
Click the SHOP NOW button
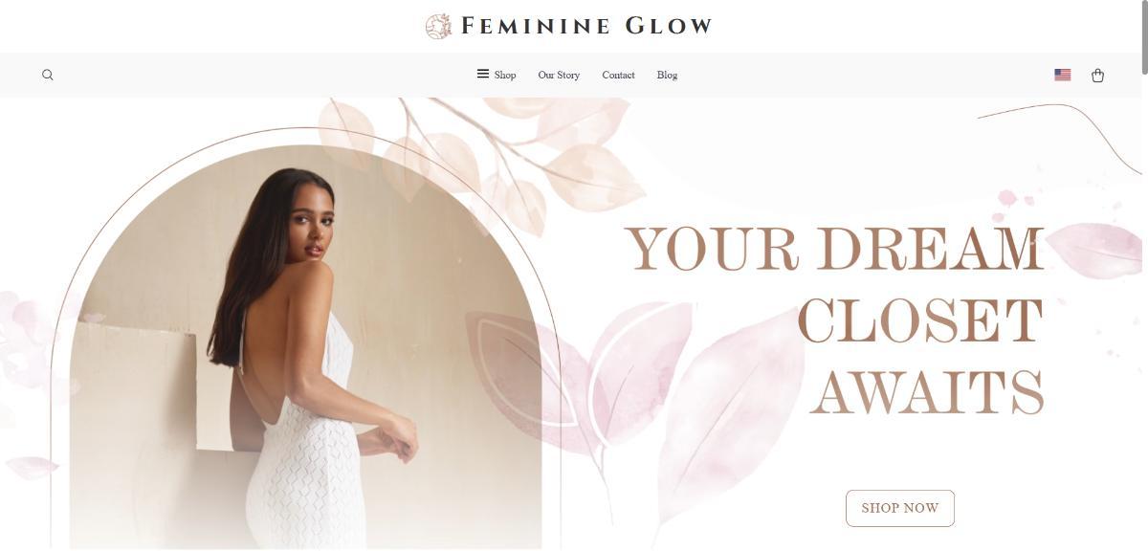tap(900, 508)
